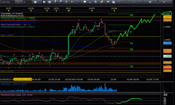This screenshot has height=105, width=175.
Task: Click the 1.04367 current price tag
Action: (167, 43)
